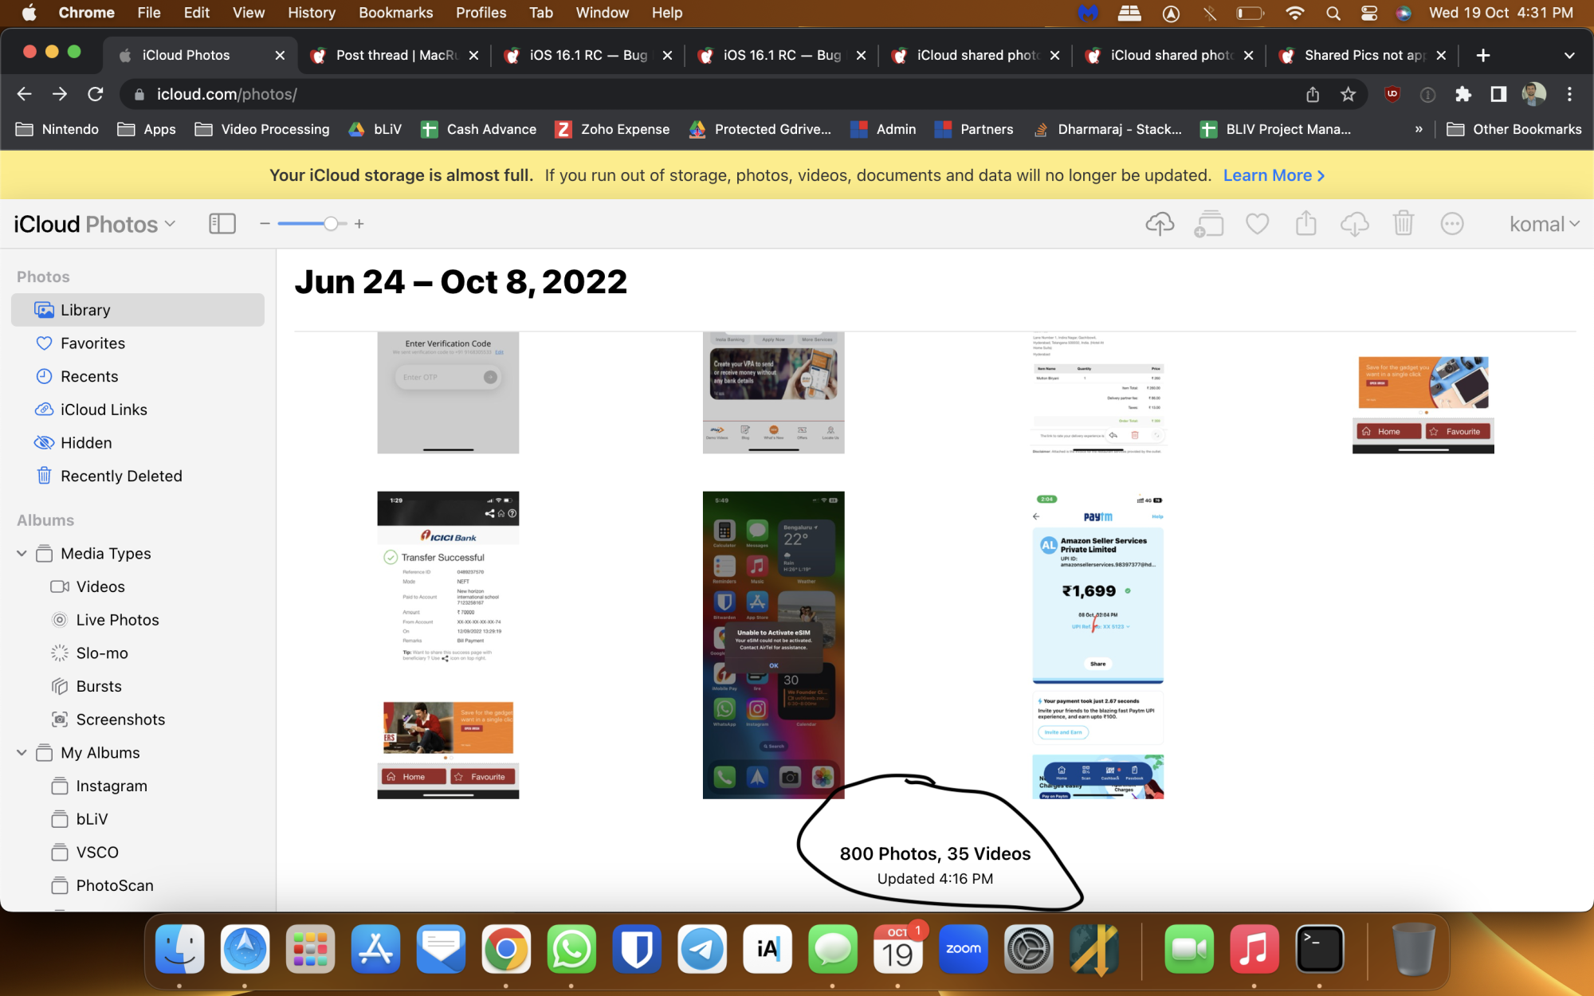Viewport: 1594px width, 996px height.
Task: Open the Bookmarks menu
Action: (396, 13)
